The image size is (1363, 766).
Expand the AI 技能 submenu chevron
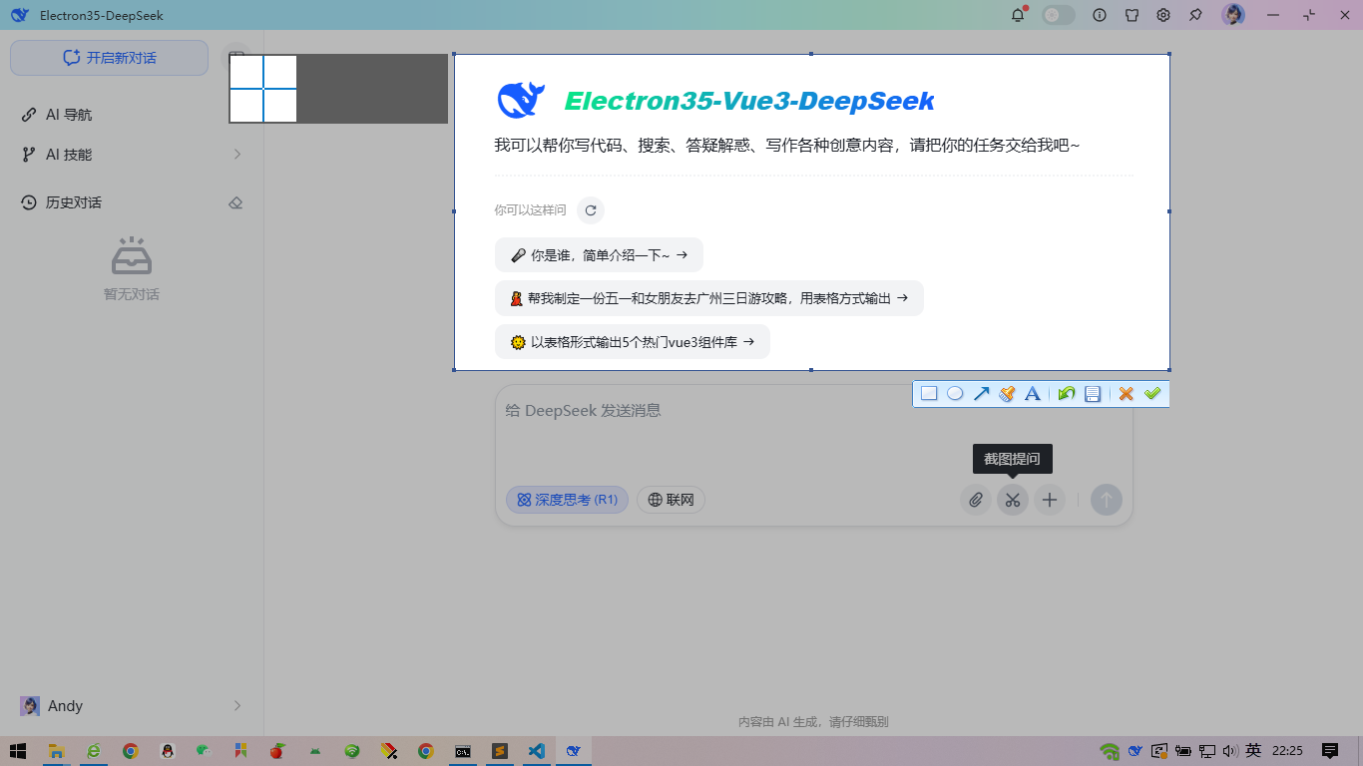pyautogui.click(x=237, y=155)
